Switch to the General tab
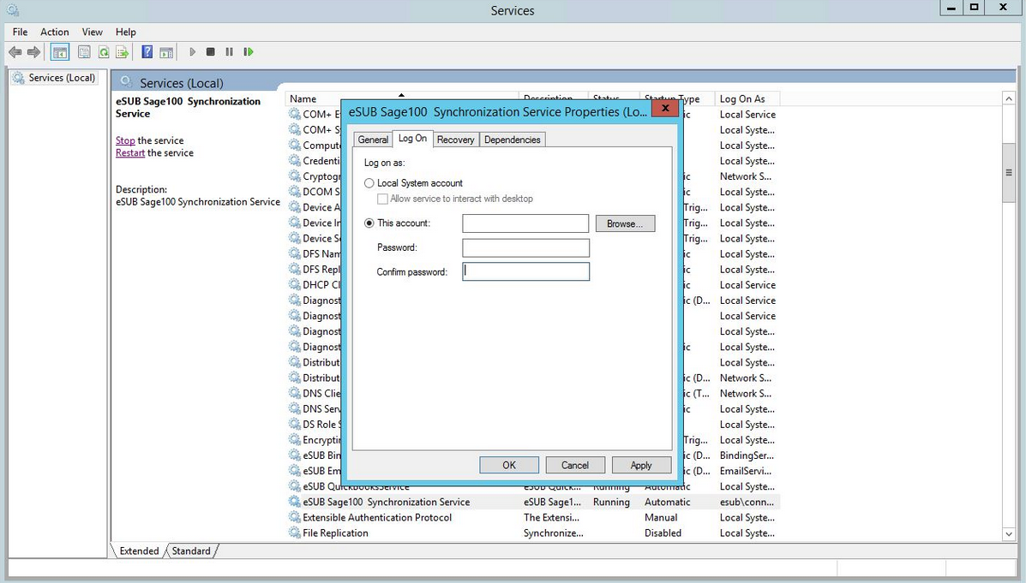The width and height of the screenshot is (1026, 583). click(x=373, y=140)
